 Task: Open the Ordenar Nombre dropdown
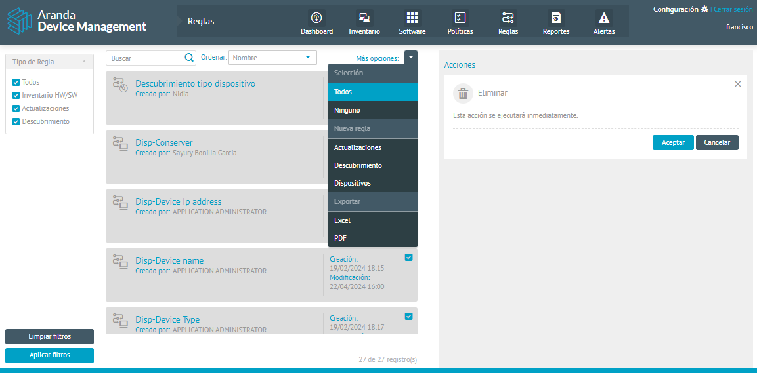(x=272, y=58)
